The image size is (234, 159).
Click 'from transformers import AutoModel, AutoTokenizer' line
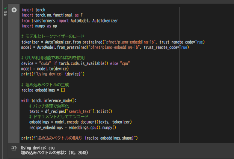click(x=70, y=21)
